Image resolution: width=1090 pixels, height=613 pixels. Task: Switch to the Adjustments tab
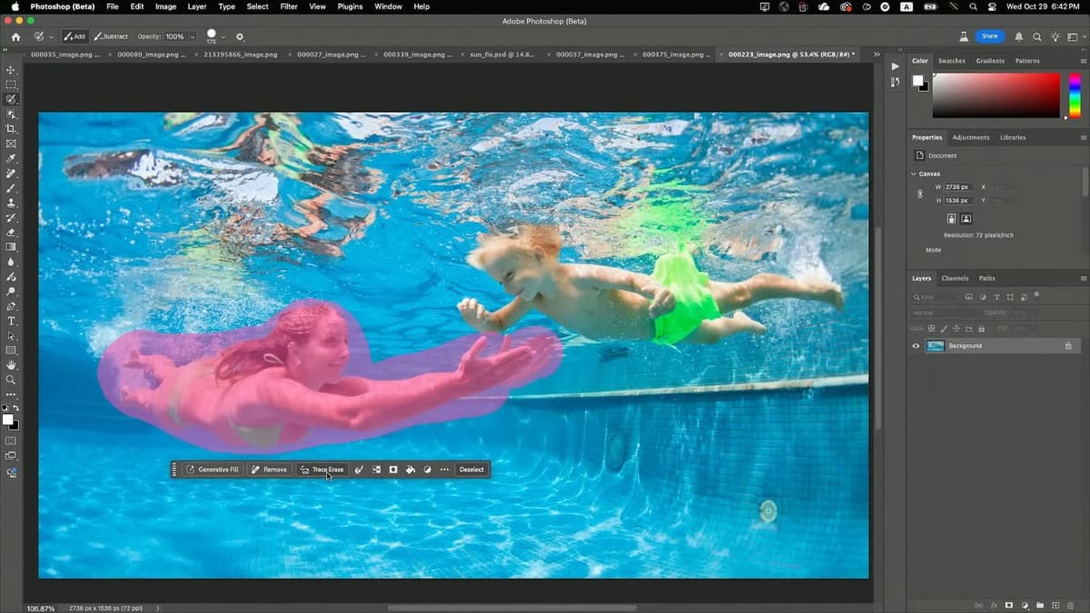point(970,137)
